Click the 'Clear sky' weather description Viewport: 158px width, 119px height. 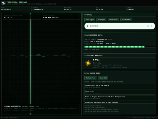coord(97,63)
